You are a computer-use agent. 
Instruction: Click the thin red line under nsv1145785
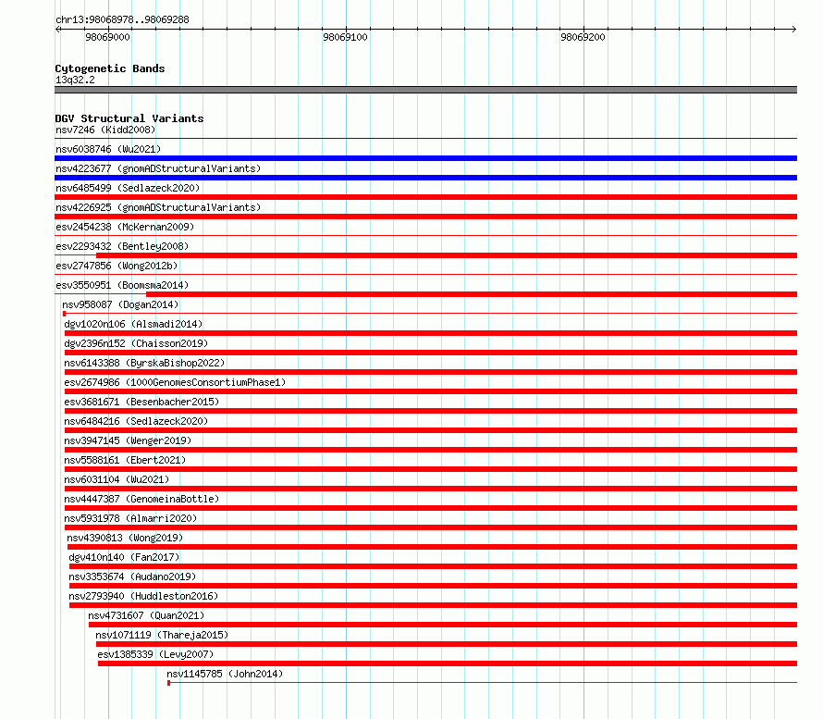pos(482,683)
